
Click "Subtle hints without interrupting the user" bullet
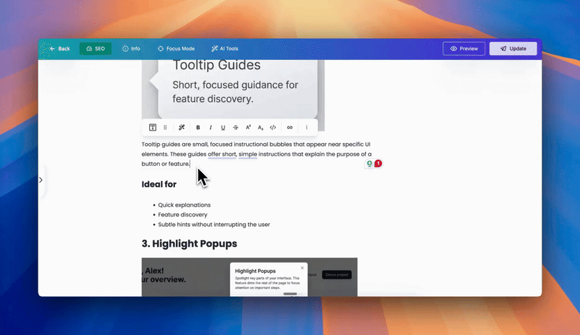(214, 224)
